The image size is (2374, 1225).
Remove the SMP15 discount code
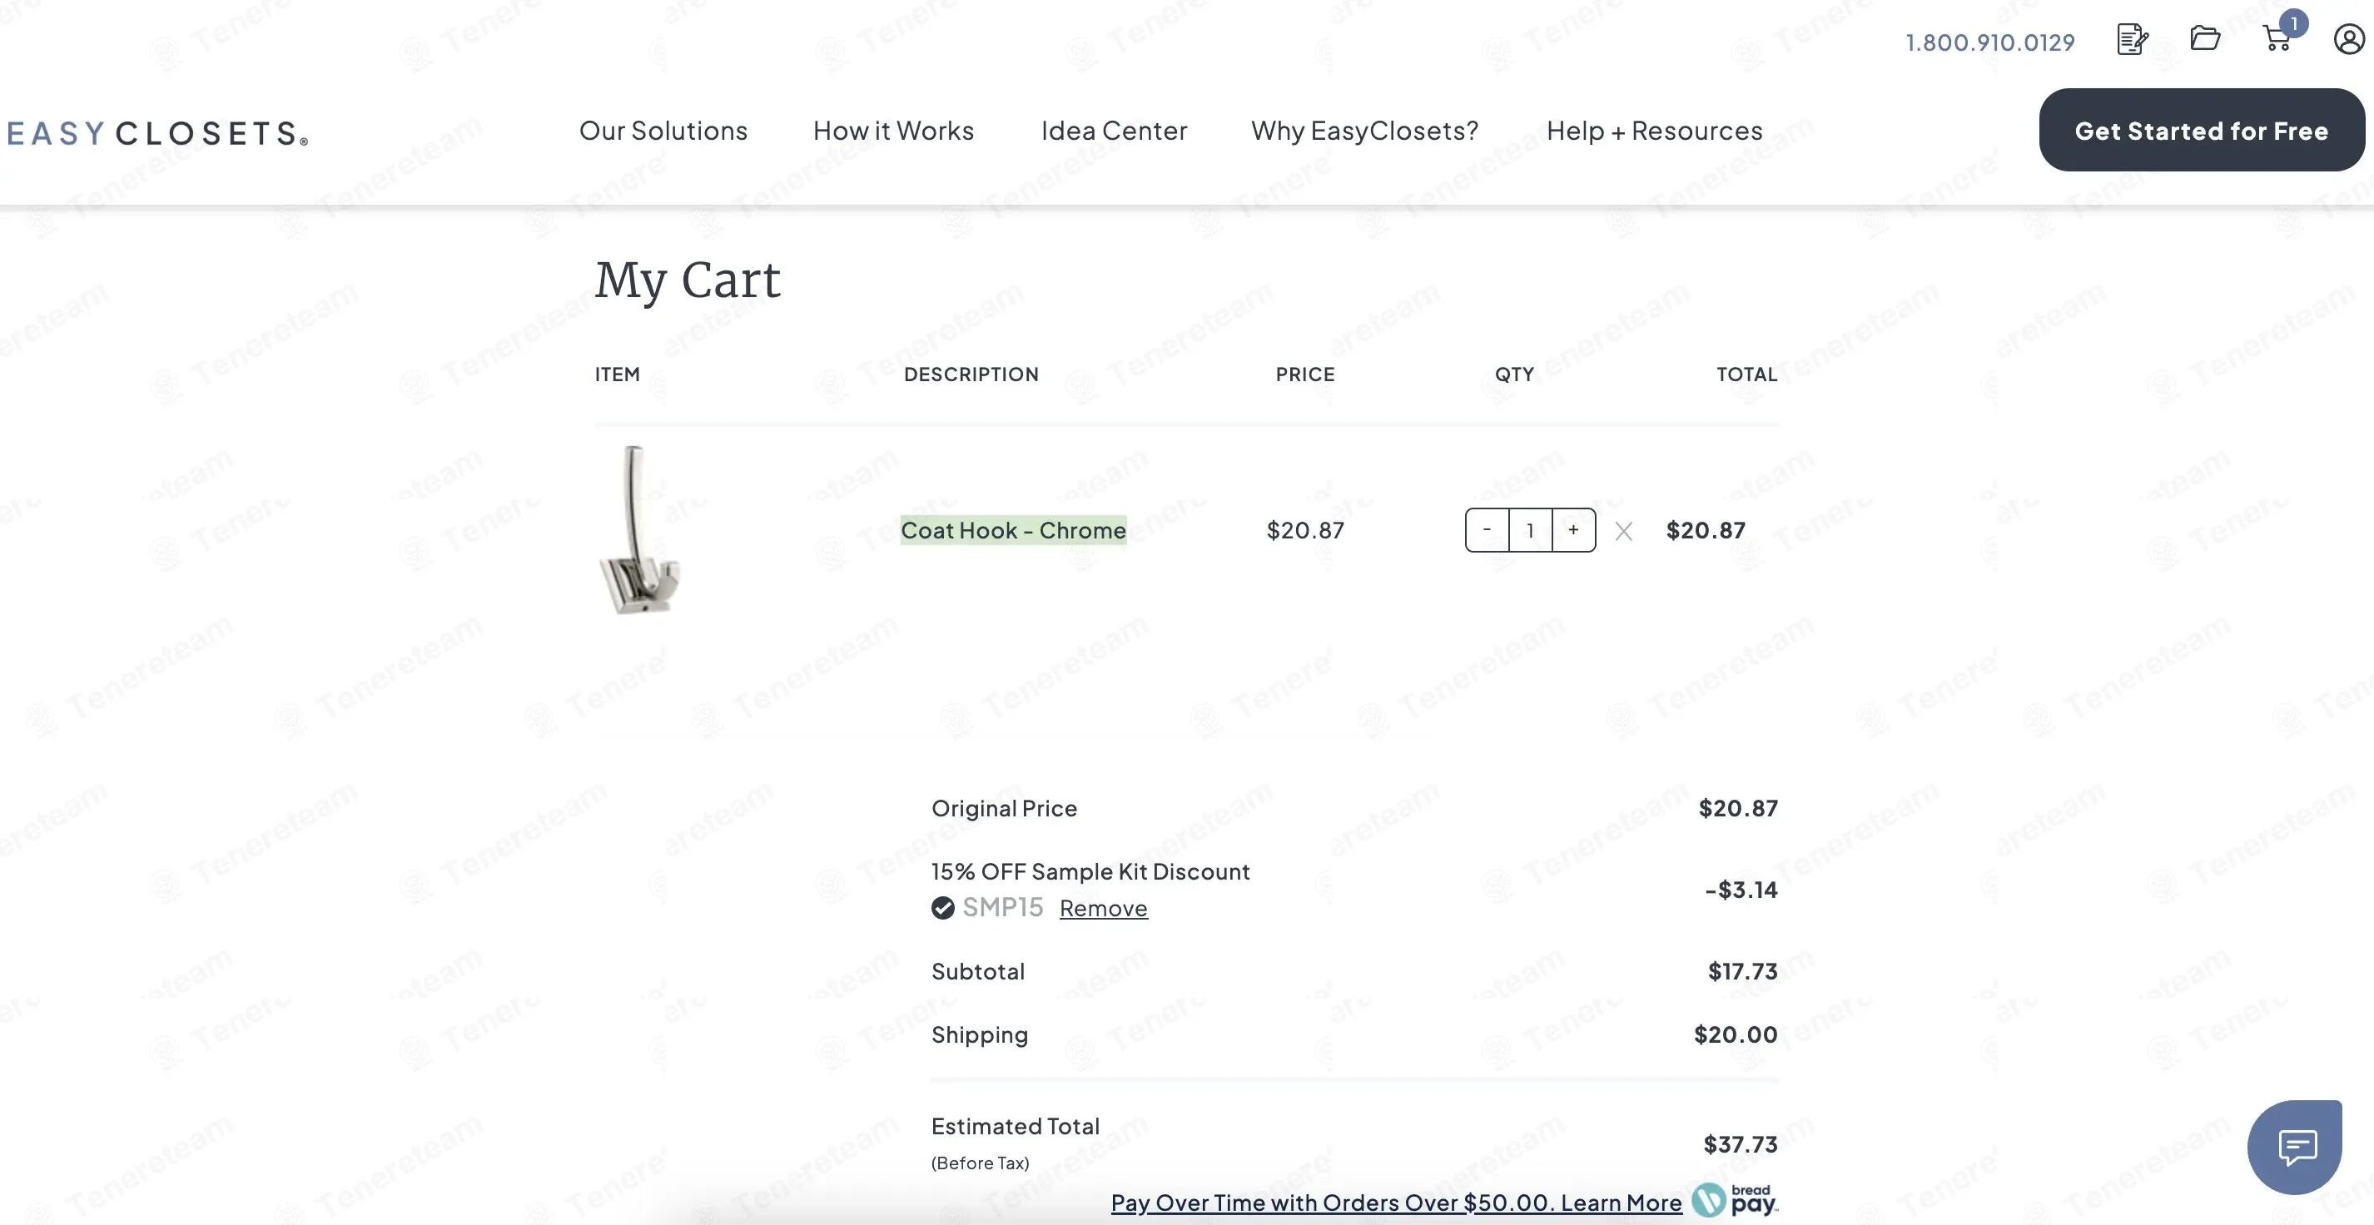1103,908
